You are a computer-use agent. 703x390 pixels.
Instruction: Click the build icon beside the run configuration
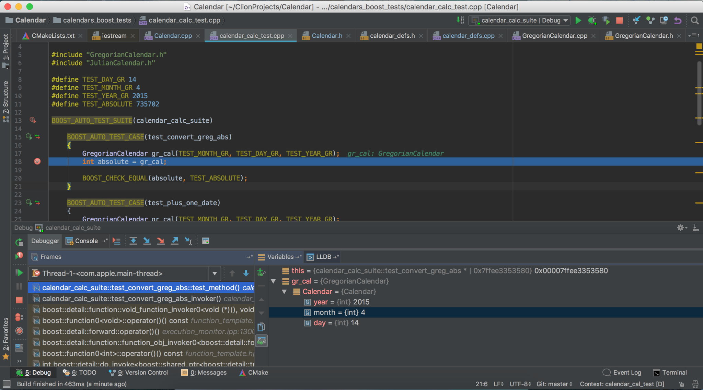[x=461, y=21]
